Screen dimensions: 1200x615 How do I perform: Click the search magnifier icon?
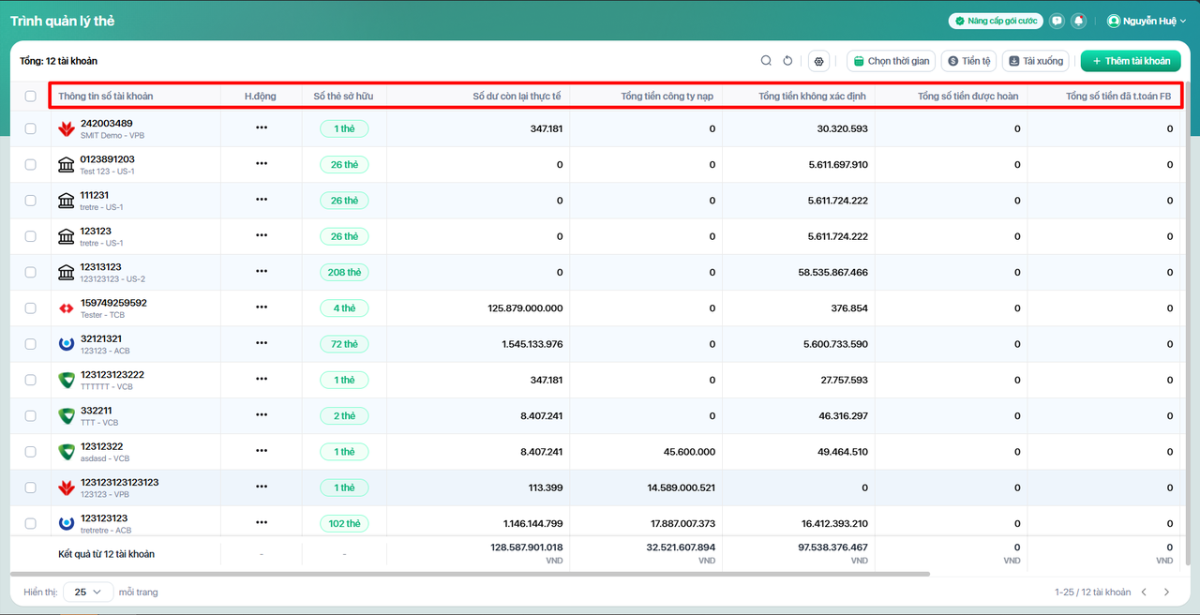(x=766, y=61)
